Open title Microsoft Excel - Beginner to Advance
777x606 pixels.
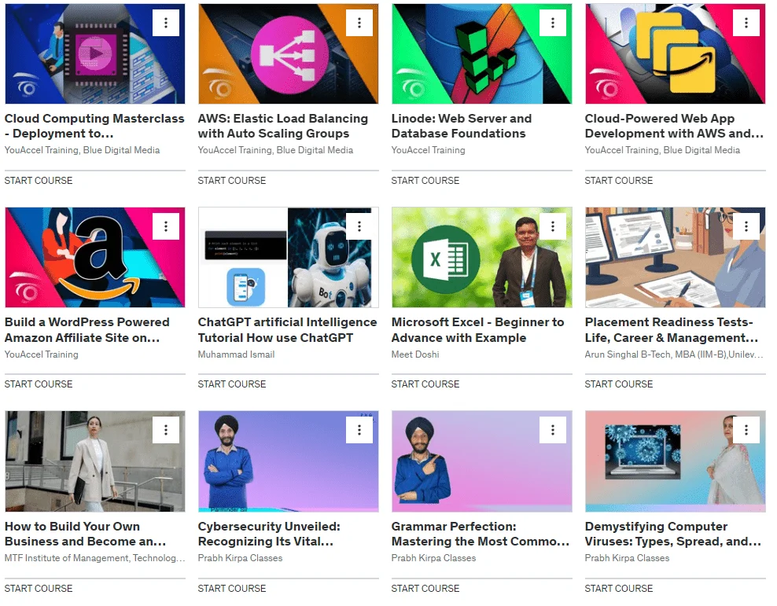click(477, 330)
